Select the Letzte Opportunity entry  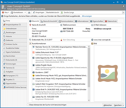[x=60, y=60]
